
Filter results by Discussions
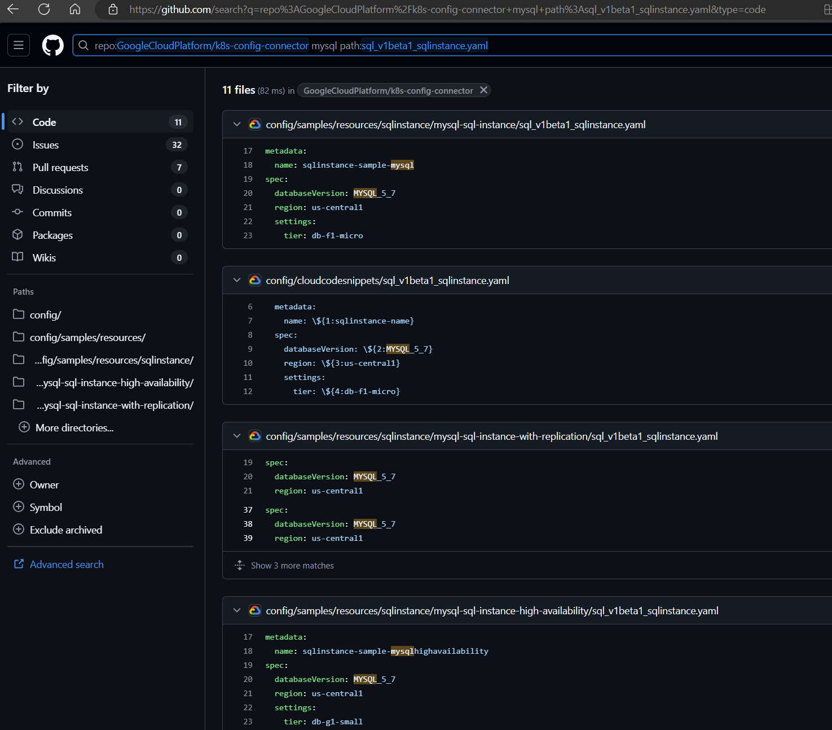tap(99, 190)
